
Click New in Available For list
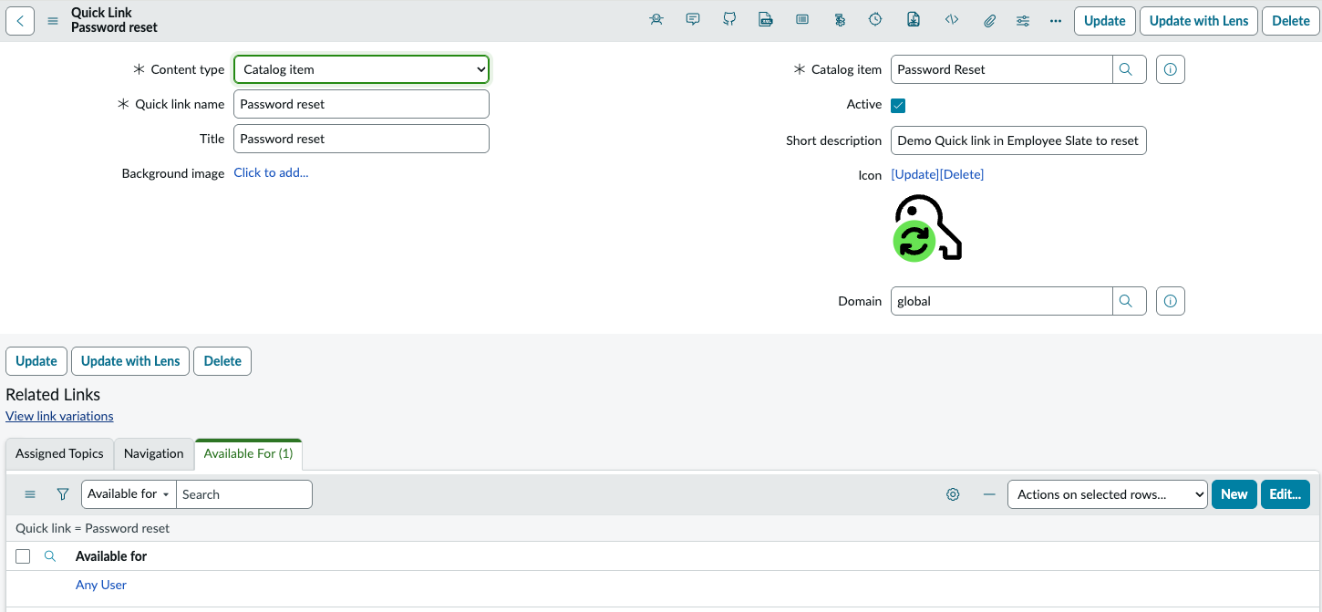click(1234, 494)
